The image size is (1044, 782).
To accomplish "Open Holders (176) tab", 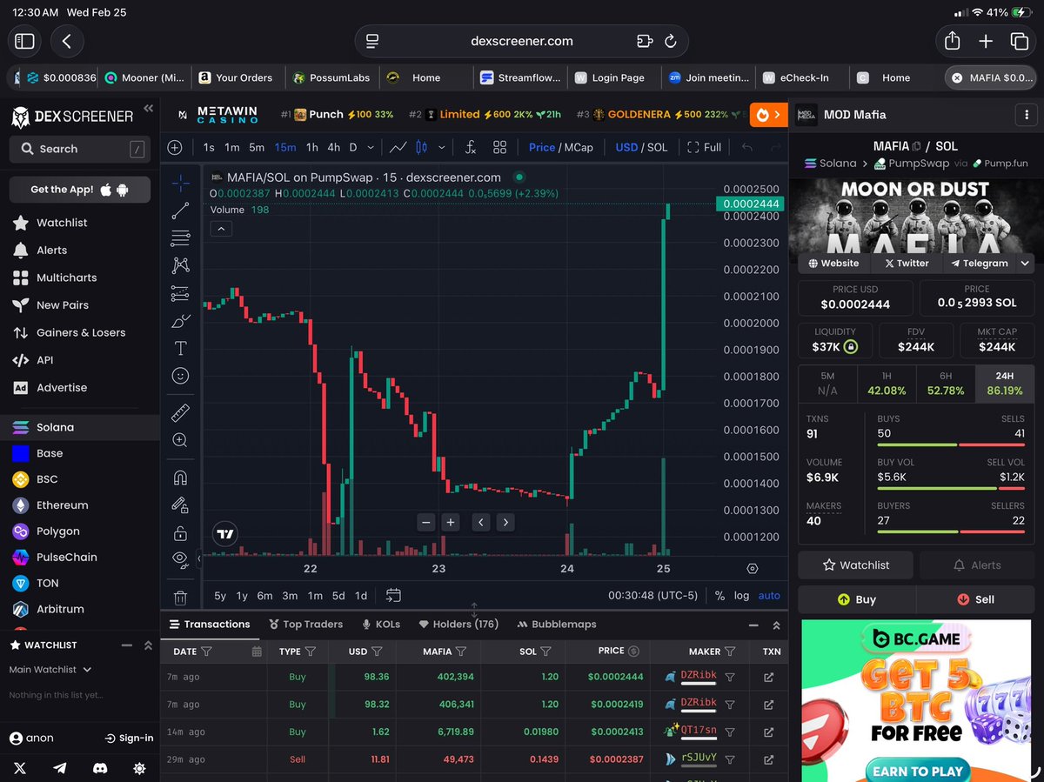I will pyautogui.click(x=458, y=624).
